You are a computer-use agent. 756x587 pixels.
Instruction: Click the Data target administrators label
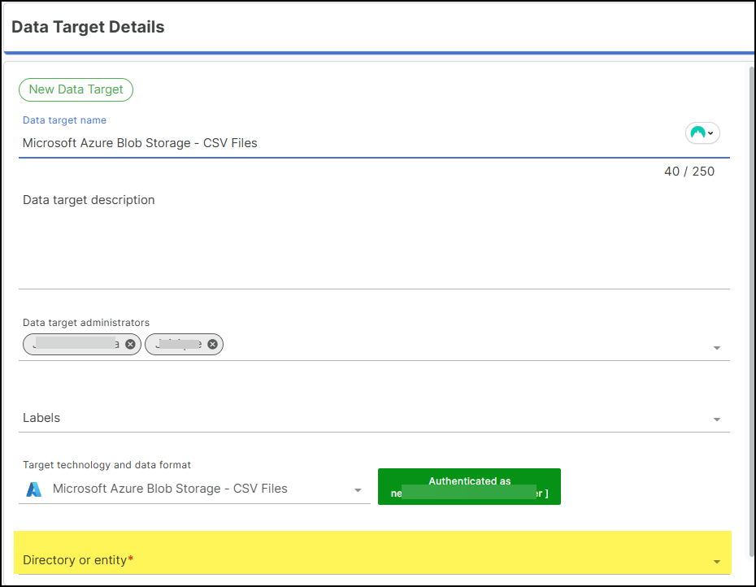86,323
